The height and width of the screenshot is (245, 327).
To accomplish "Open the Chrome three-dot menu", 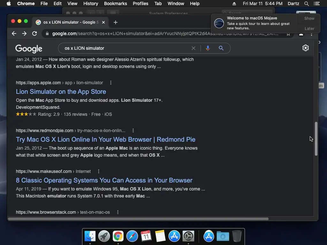I will (312, 34).
